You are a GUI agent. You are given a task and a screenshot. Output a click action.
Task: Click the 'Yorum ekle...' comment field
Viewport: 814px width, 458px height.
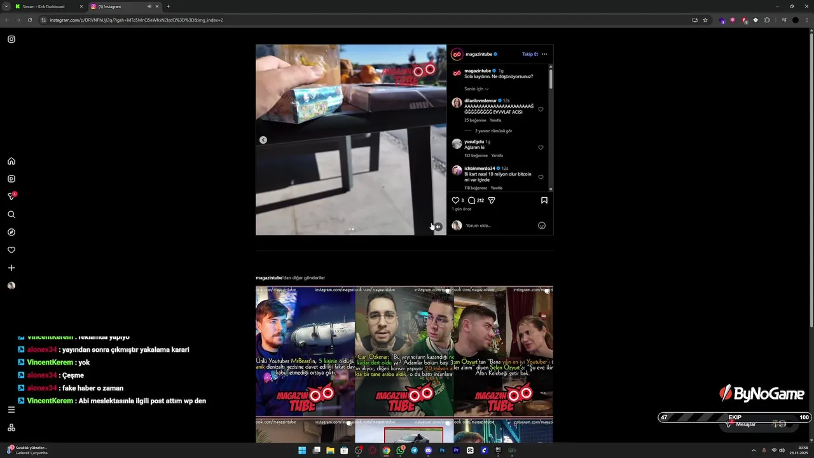(499, 225)
